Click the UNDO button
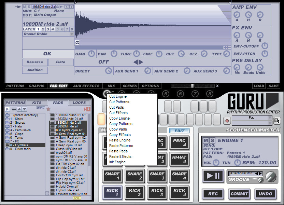Viewport: 284px width, 205px height. (x=265, y=194)
